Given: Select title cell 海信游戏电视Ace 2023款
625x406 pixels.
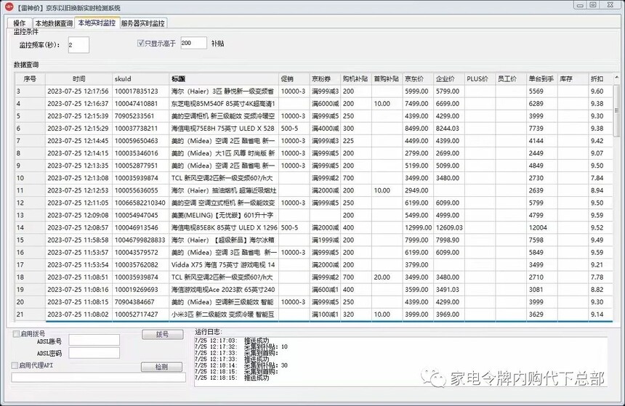Looking at the screenshot, I should (224, 289).
